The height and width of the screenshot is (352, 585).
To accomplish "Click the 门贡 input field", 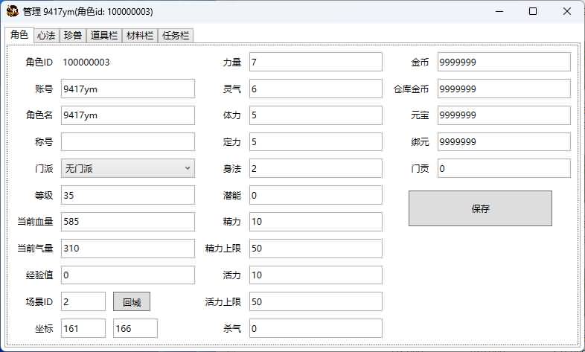I will pyautogui.click(x=504, y=168).
